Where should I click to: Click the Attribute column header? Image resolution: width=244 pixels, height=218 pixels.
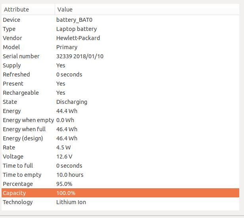click(28, 10)
